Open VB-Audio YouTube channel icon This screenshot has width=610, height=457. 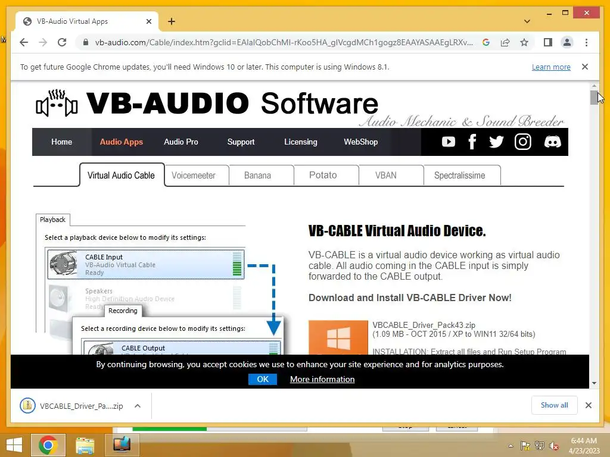click(448, 142)
